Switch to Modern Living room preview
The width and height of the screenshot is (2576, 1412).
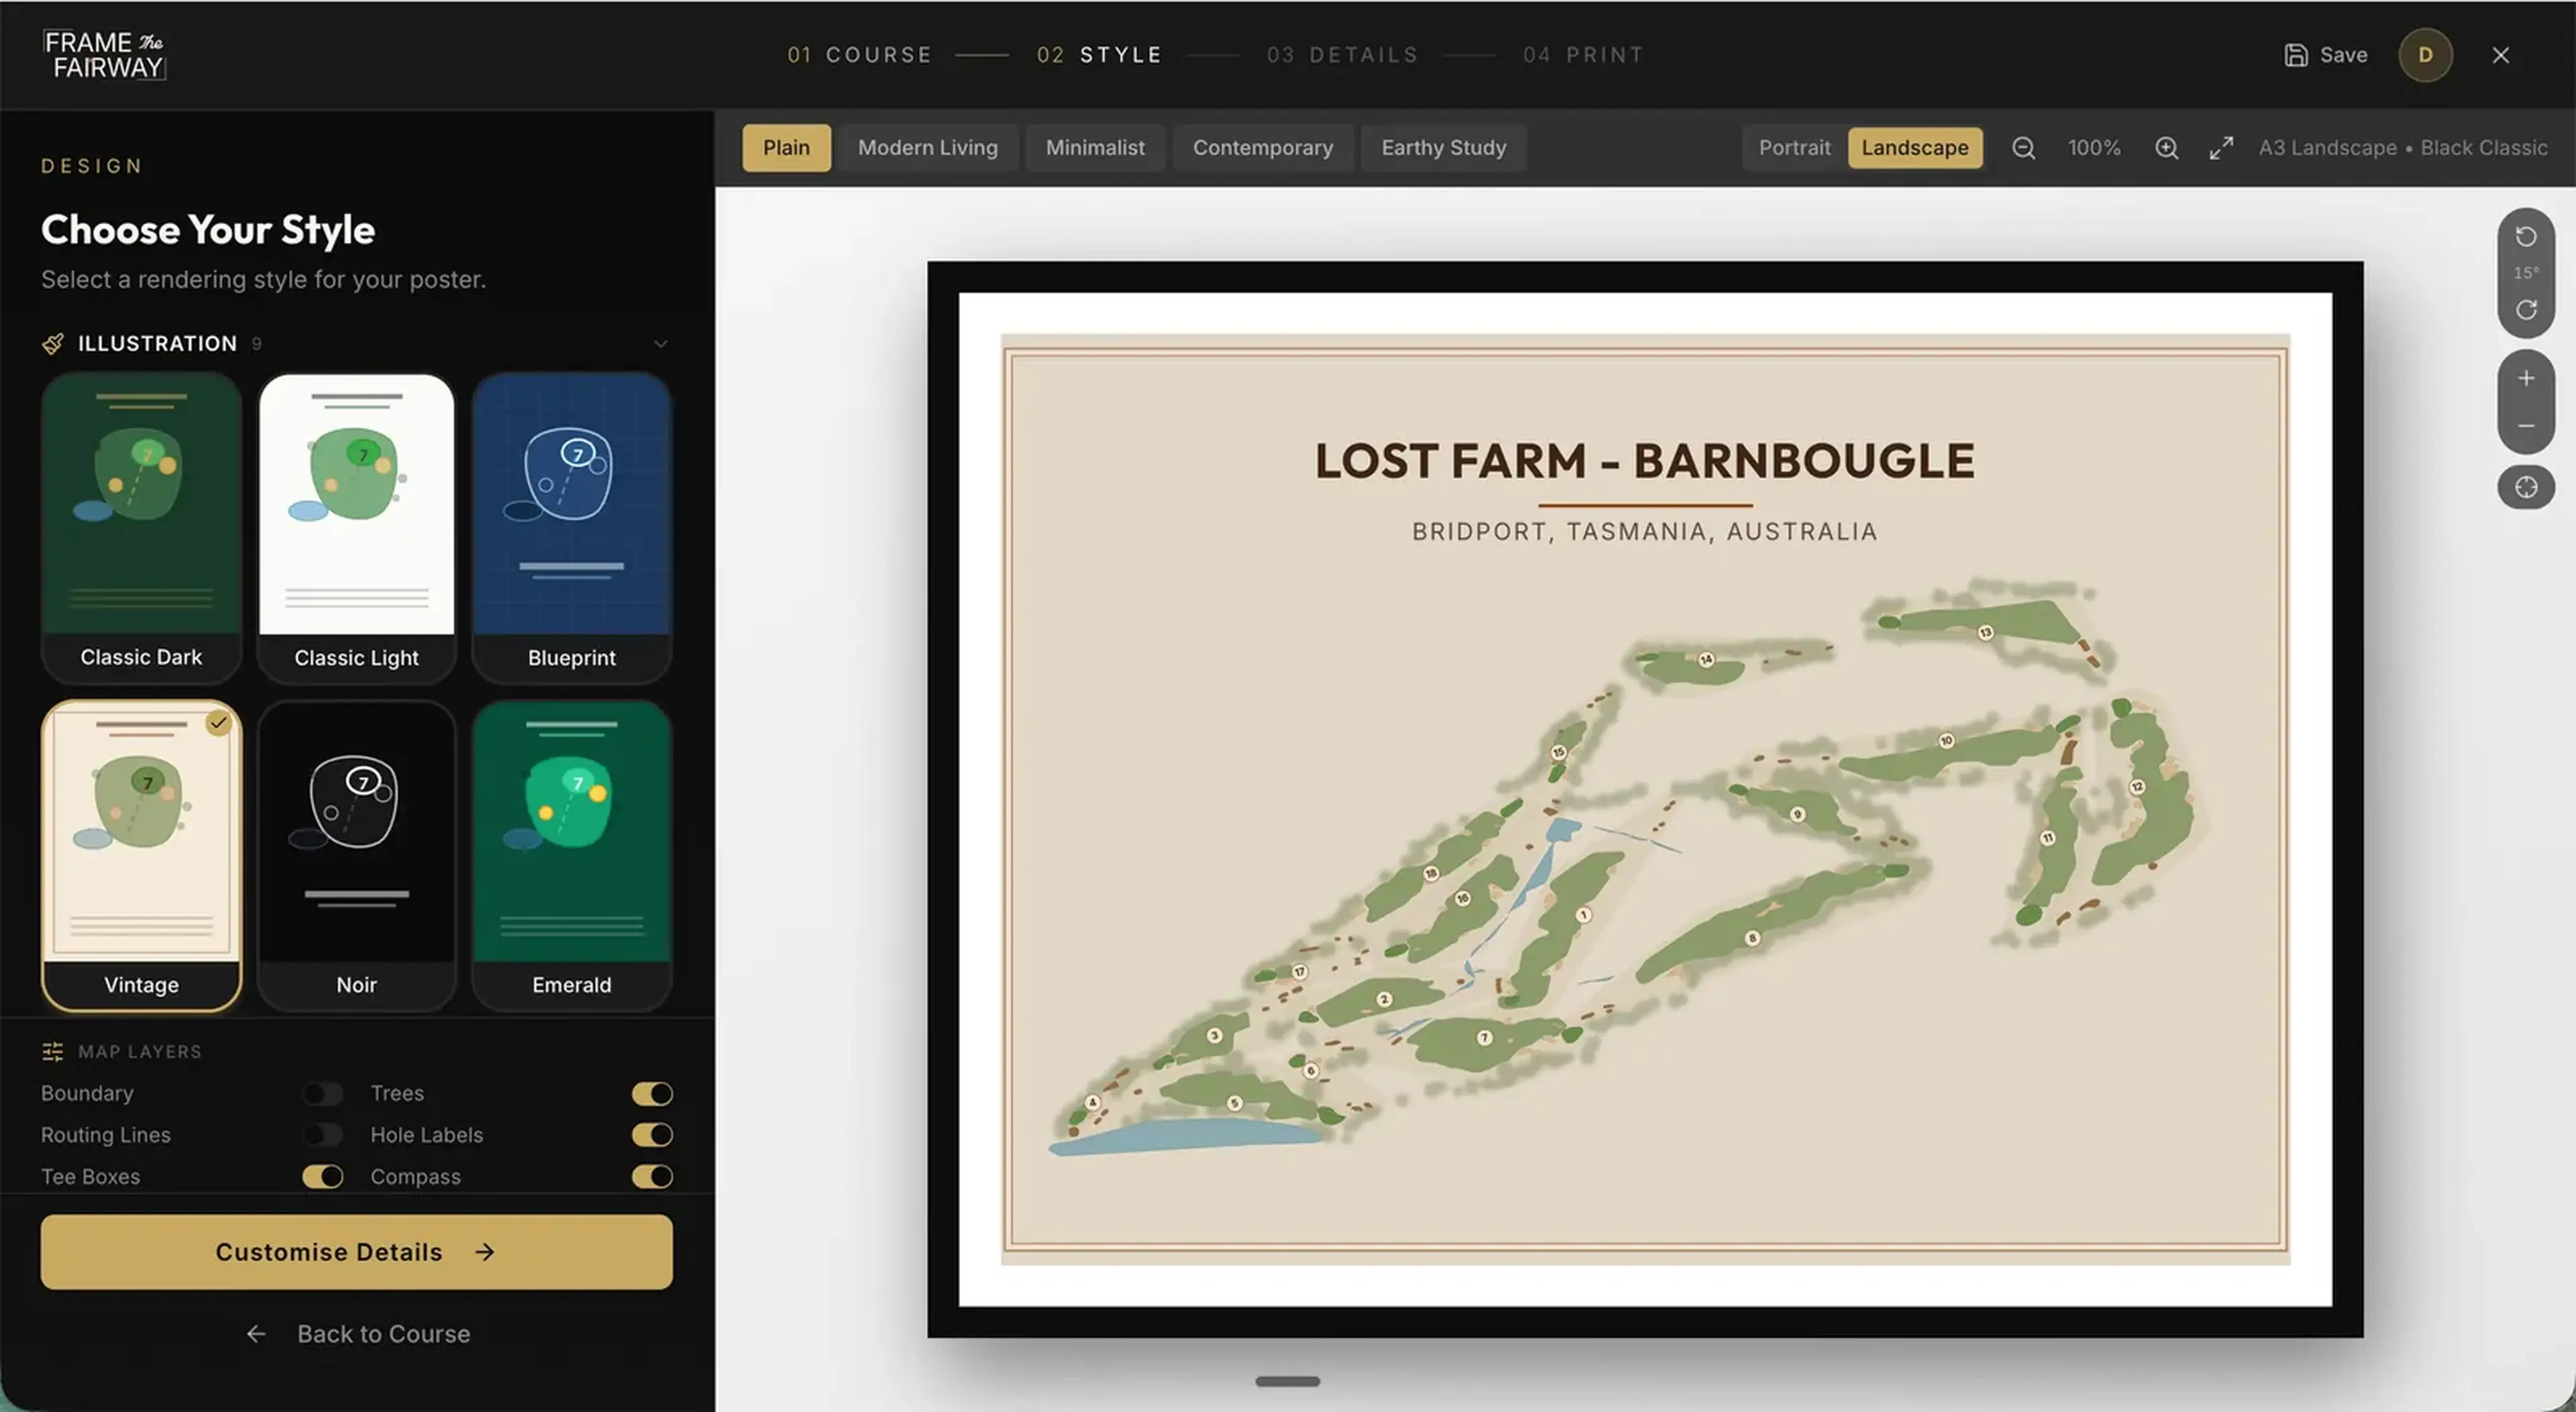(x=928, y=148)
